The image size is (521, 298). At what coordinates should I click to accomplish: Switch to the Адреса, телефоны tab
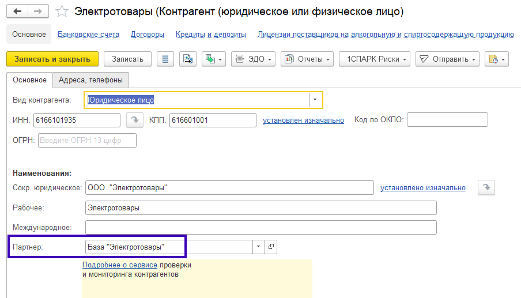pyautogui.click(x=90, y=80)
